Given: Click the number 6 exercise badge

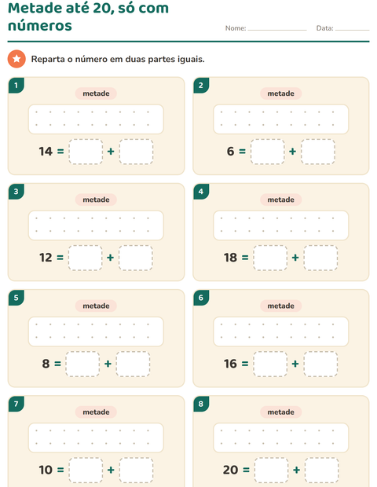Looking at the screenshot, I should 201,298.
